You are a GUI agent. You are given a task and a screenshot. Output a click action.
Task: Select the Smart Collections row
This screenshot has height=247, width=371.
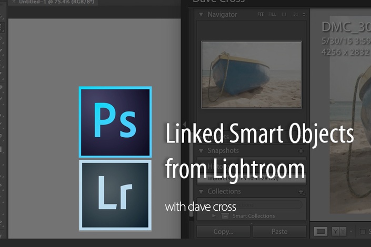pyautogui.click(x=251, y=216)
